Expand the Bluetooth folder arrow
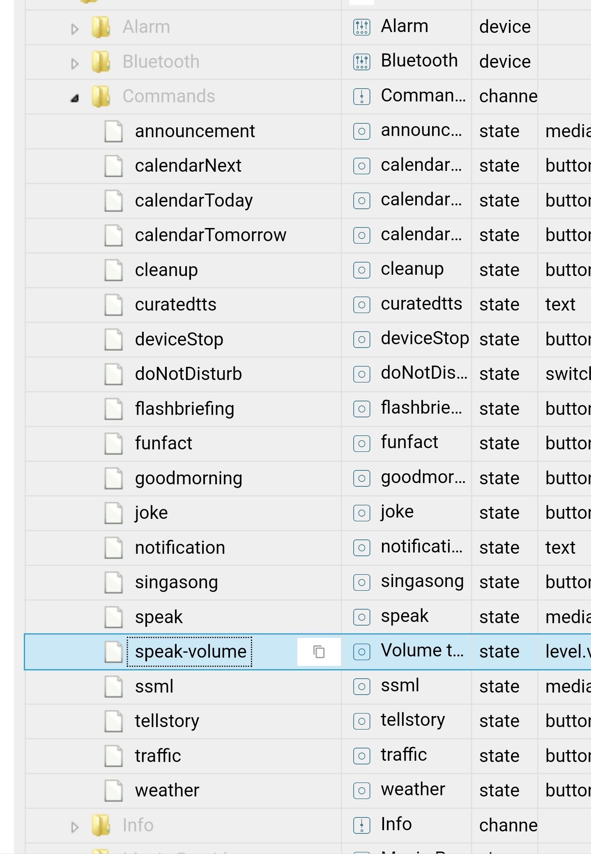 pyautogui.click(x=75, y=64)
